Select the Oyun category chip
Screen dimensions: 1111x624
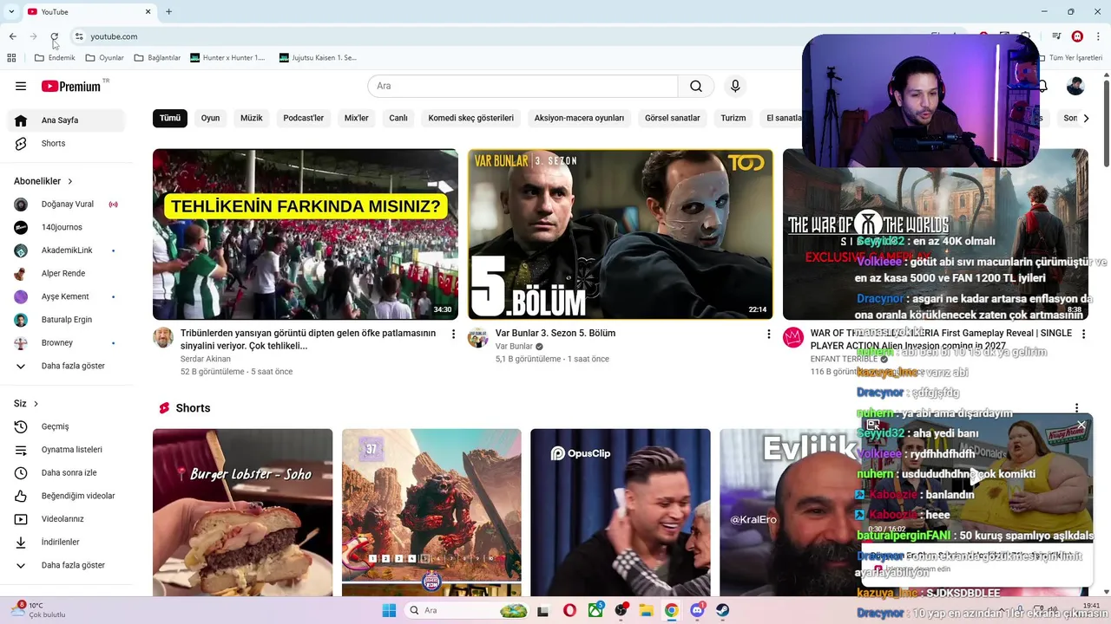[x=211, y=118]
